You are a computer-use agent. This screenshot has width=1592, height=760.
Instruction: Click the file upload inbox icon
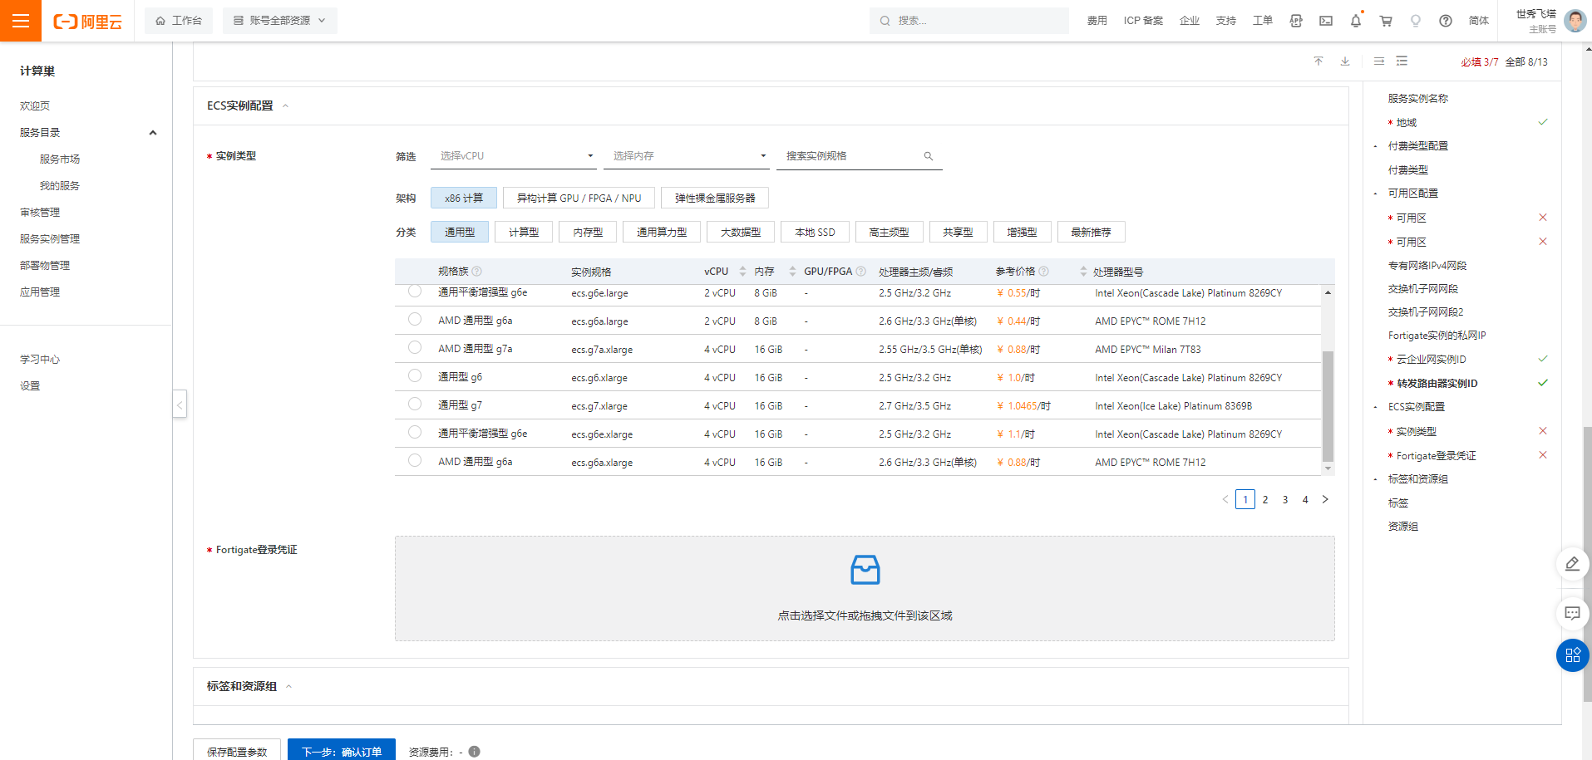click(865, 570)
